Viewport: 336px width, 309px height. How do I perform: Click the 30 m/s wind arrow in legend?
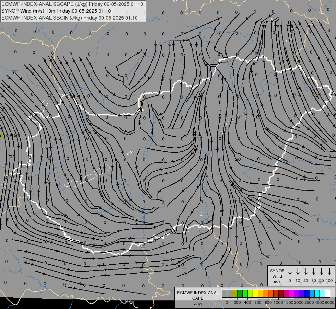pos(313,272)
